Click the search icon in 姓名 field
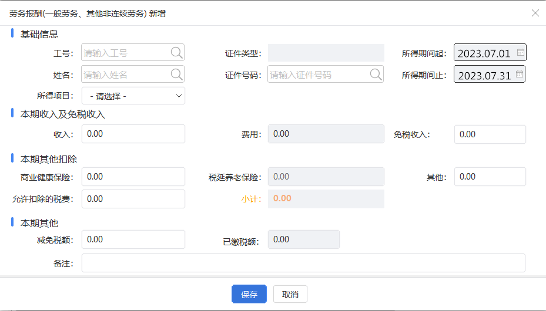This screenshot has height=311, width=546. (176, 75)
